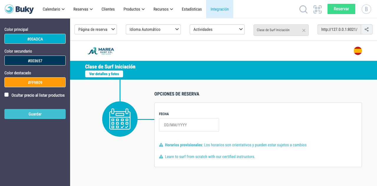Screen dimensions: 377x186
Task: Click the Color destacado #FF9B09 swatch
Action: [x=35, y=82]
